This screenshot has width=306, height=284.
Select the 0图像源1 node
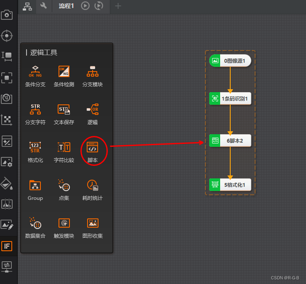[x=230, y=61]
